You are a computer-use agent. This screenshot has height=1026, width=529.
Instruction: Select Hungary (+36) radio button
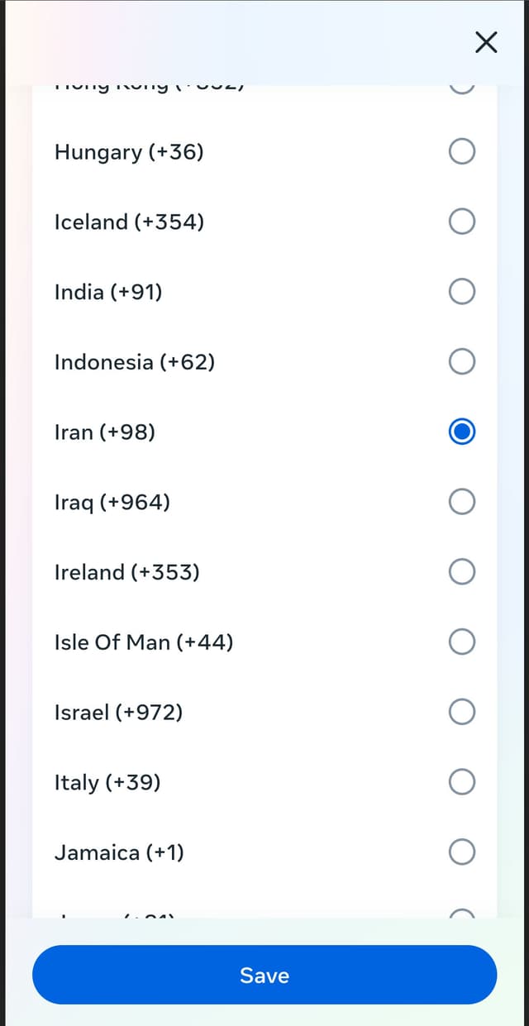pos(462,151)
